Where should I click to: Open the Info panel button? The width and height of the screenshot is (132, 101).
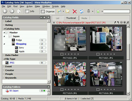[x=30, y=11]
